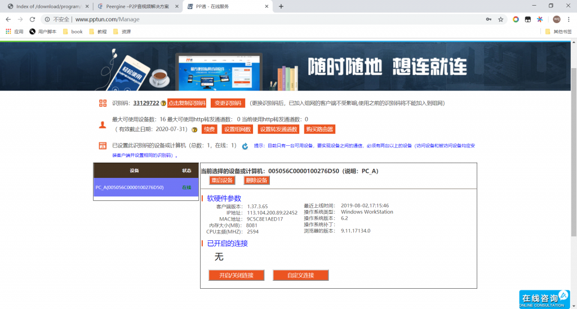
Task: Open the saved password key icon
Action: pos(488,19)
